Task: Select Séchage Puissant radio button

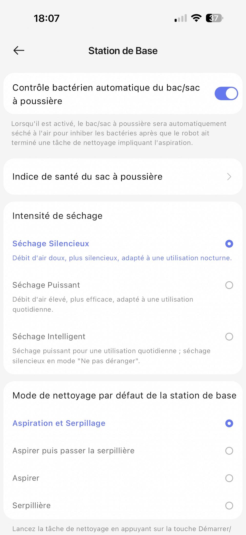Action: (229, 285)
